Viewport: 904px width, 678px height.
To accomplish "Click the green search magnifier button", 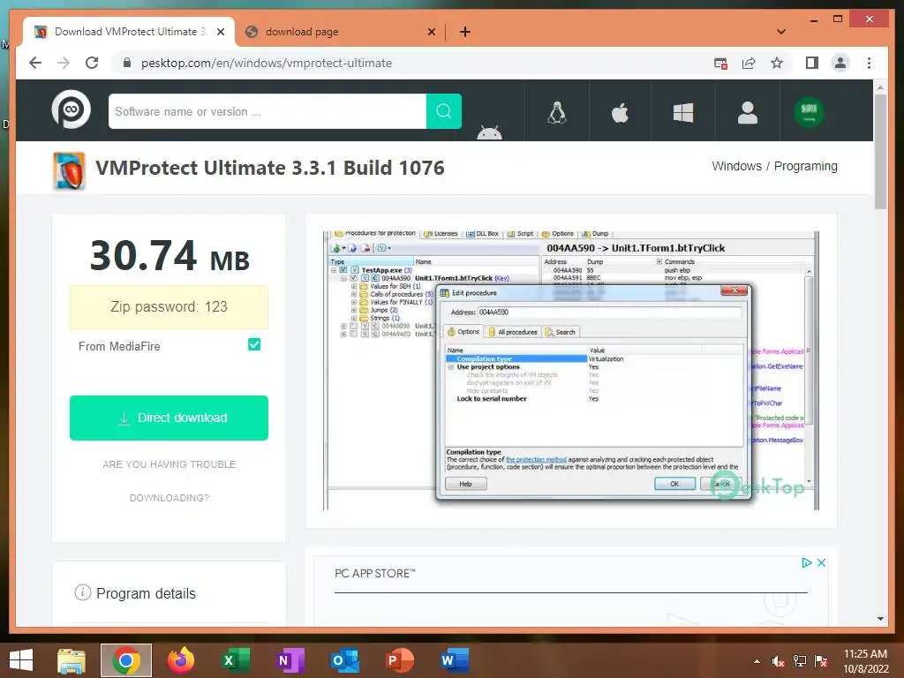I will click(x=444, y=111).
